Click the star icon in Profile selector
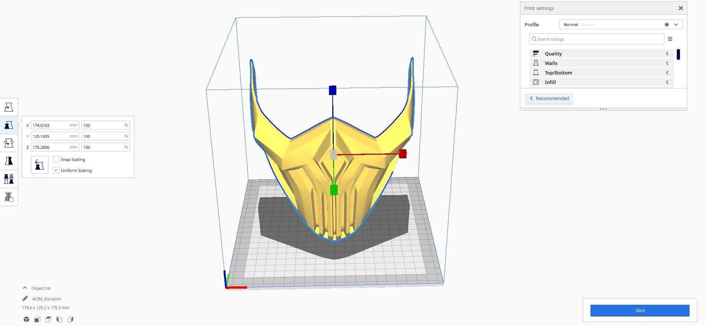The width and height of the screenshot is (705, 326). 667,25
